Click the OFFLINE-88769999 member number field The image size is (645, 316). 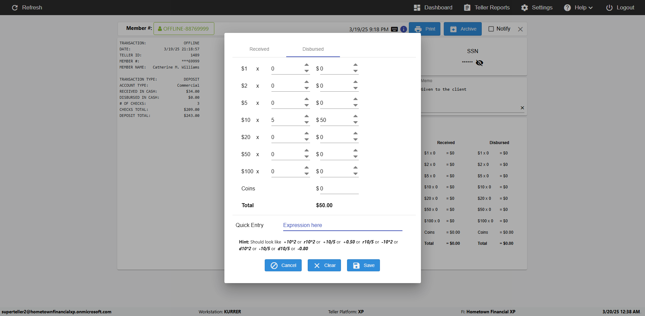[184, 29]
